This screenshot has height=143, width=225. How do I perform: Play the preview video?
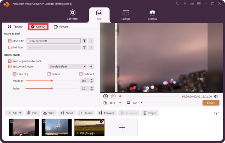click(105, 96)
